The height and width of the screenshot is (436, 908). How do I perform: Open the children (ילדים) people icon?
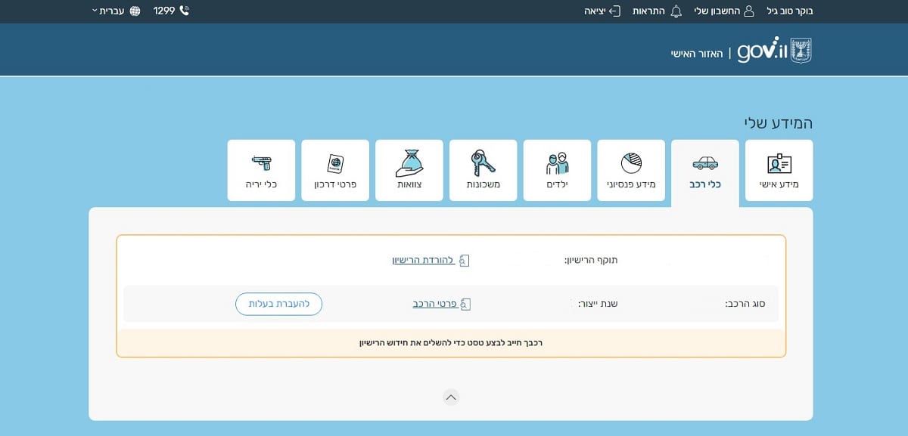point(557,163)
